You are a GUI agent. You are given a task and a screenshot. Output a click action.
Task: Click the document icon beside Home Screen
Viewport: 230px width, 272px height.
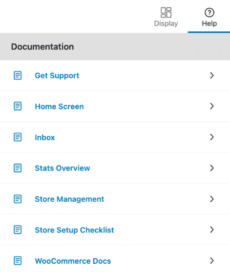pyautogui.click(x=18, y=106)
